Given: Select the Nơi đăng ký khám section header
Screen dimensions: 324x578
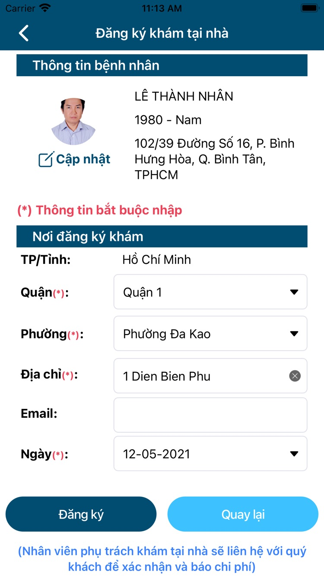Looking at the screenshot, I should click(x=162, y=237).
